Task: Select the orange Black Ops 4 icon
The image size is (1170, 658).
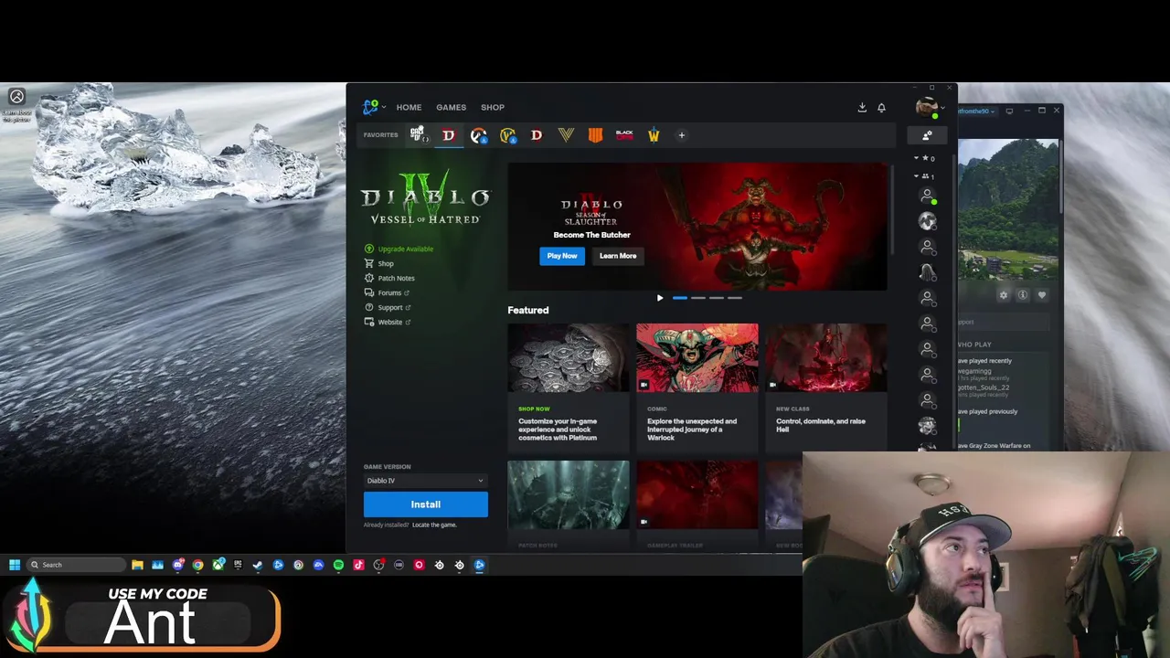Action: tap(595, 135)
